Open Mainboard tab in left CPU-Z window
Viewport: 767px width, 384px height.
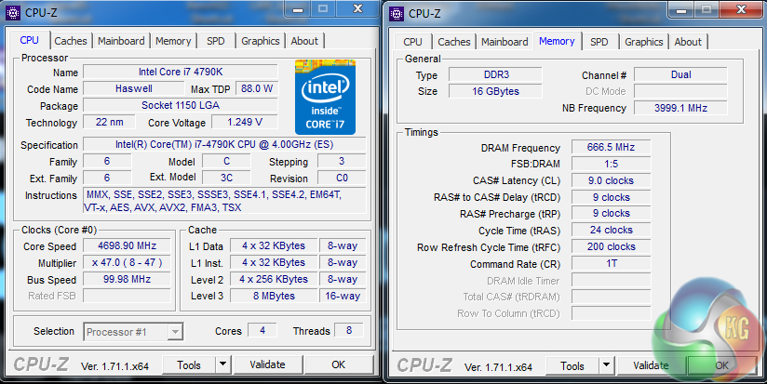(x=121, y=41)
